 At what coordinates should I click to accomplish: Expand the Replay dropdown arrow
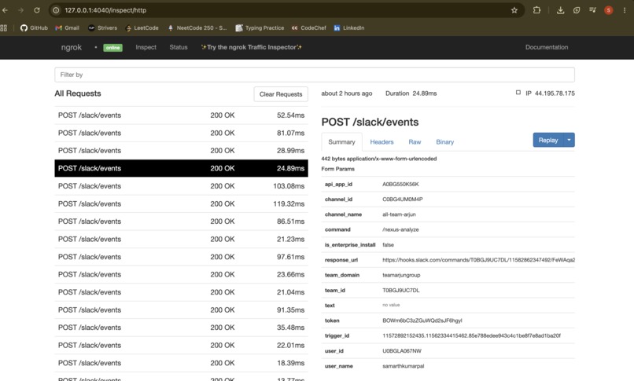coord(569,140)
